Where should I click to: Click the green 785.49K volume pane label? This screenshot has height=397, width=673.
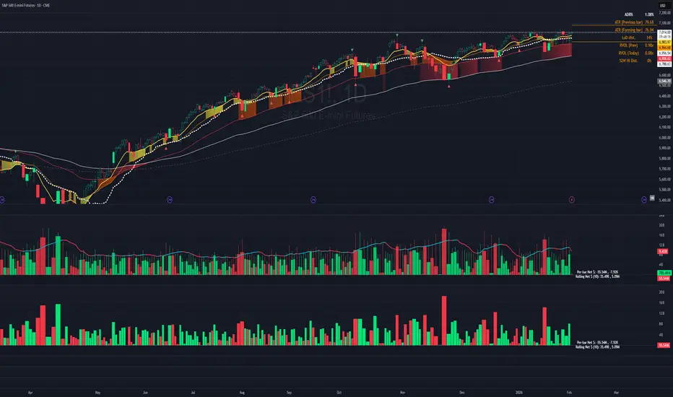click(x=664, y=273)
